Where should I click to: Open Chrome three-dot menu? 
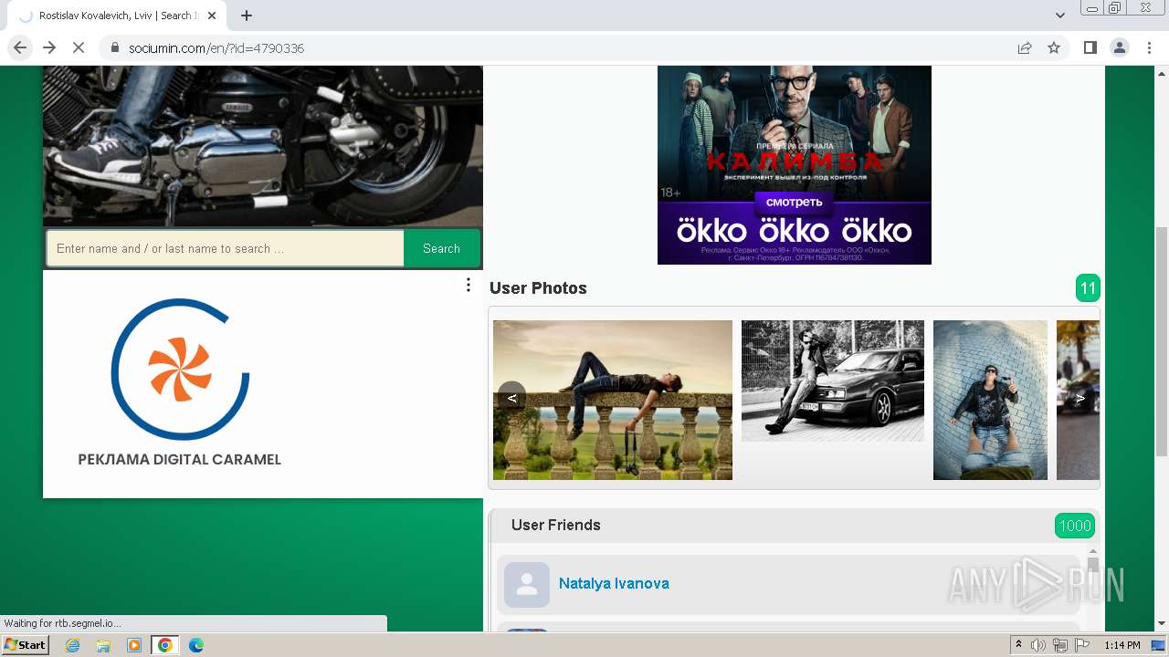click(x=1149, y=47)
